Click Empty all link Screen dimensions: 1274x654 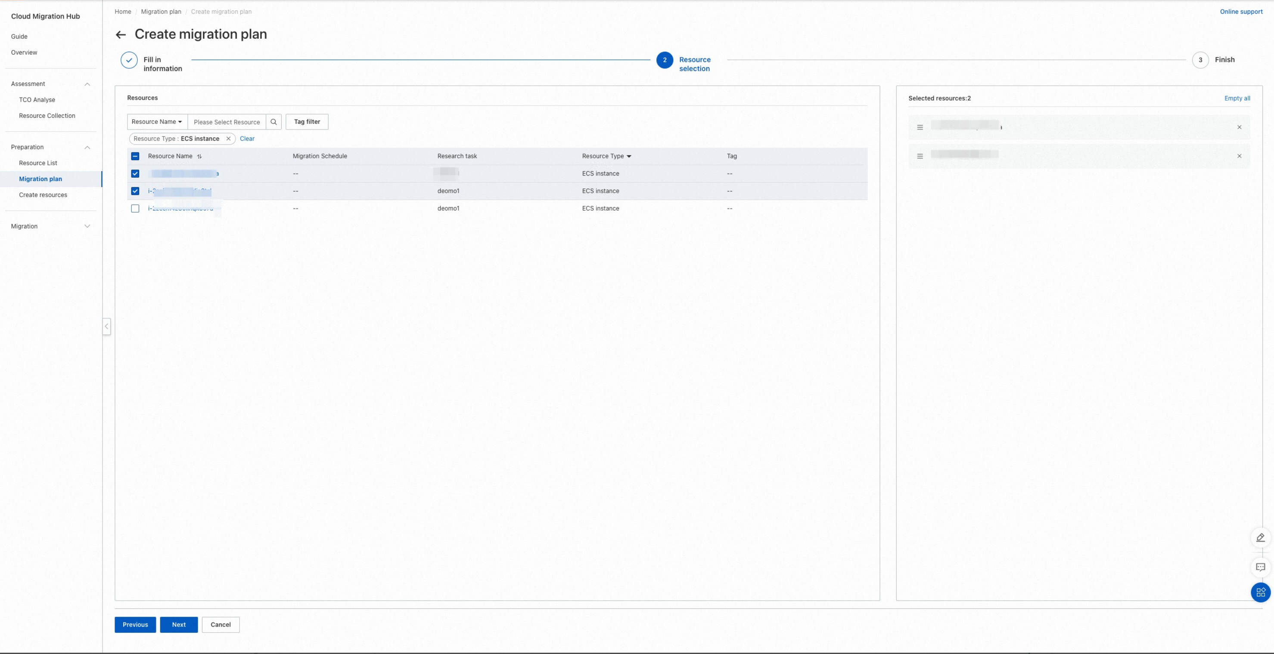coord(1237,98)
